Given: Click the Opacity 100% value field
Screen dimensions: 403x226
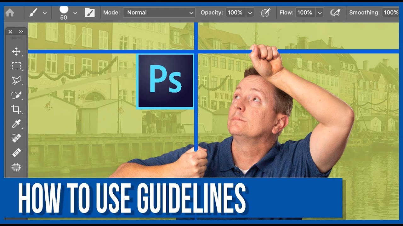Looking at the screenshot, I should [x=235, y=13].
